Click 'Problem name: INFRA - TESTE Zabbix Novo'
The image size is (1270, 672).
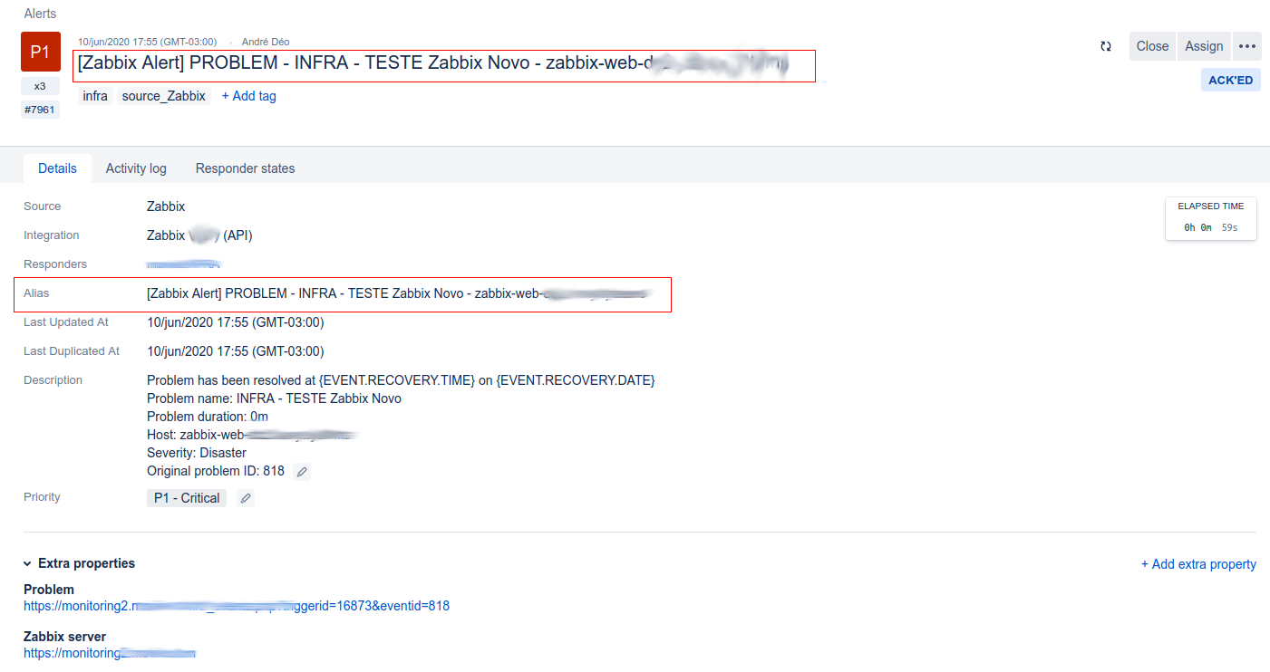coord(274,398)
